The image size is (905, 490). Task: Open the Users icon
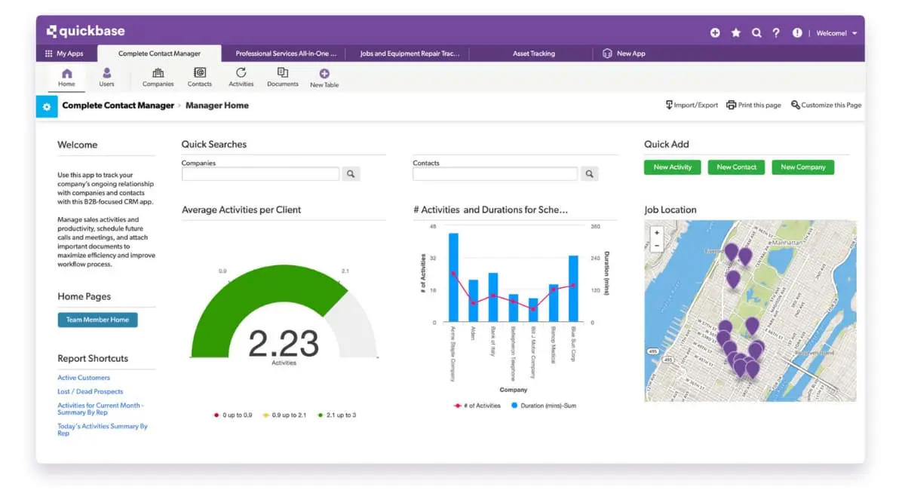107,77
